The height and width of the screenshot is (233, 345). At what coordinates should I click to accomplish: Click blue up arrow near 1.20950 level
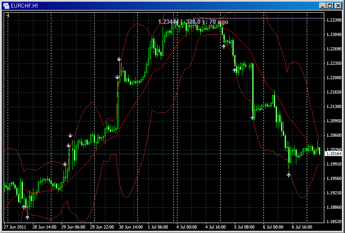(253, 118)
